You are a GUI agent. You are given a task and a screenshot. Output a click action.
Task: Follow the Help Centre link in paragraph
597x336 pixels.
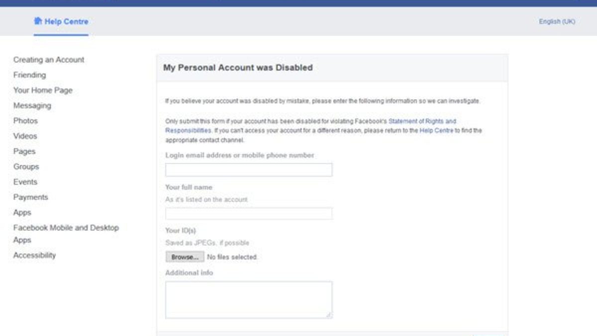(436, 130)
